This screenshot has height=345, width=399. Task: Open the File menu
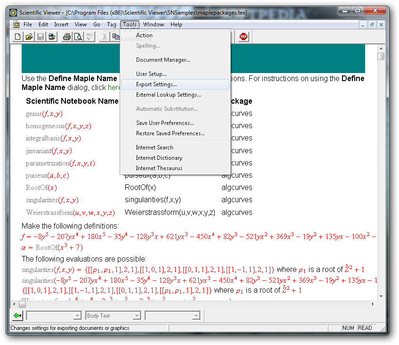[x=28, y=25]
